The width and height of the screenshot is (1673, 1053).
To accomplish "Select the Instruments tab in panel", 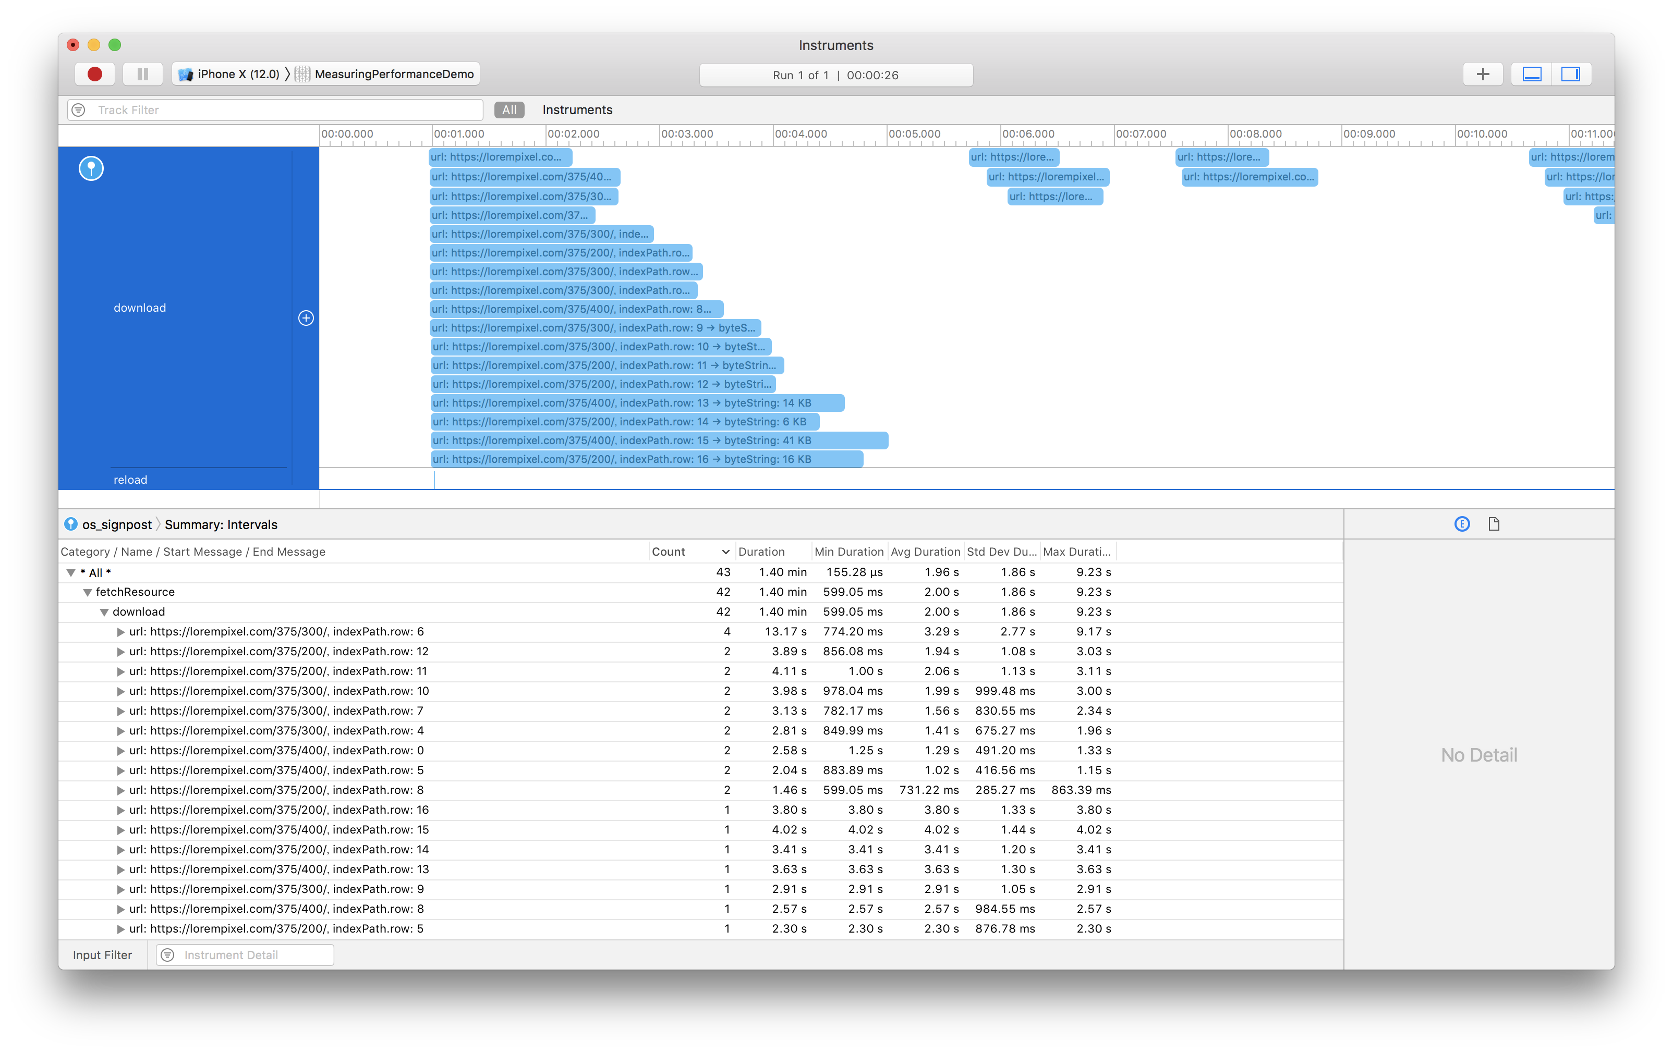I will point(577,109).
